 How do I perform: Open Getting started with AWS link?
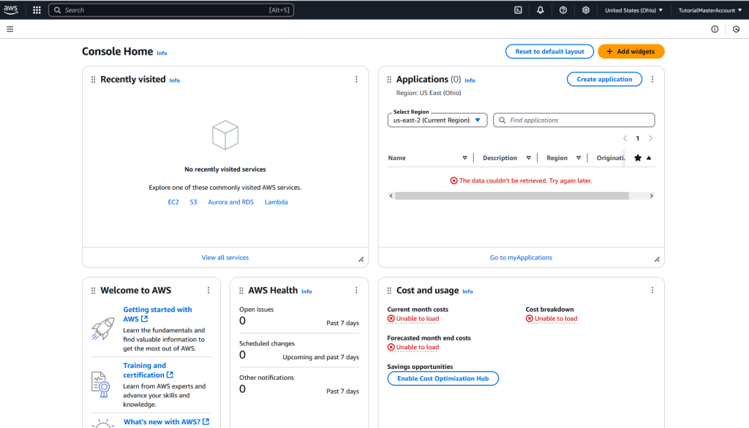pyautogui.click(x=158, y=314)
